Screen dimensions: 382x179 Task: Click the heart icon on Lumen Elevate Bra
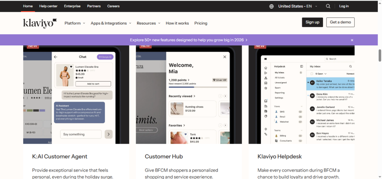[x=71, y=67]
